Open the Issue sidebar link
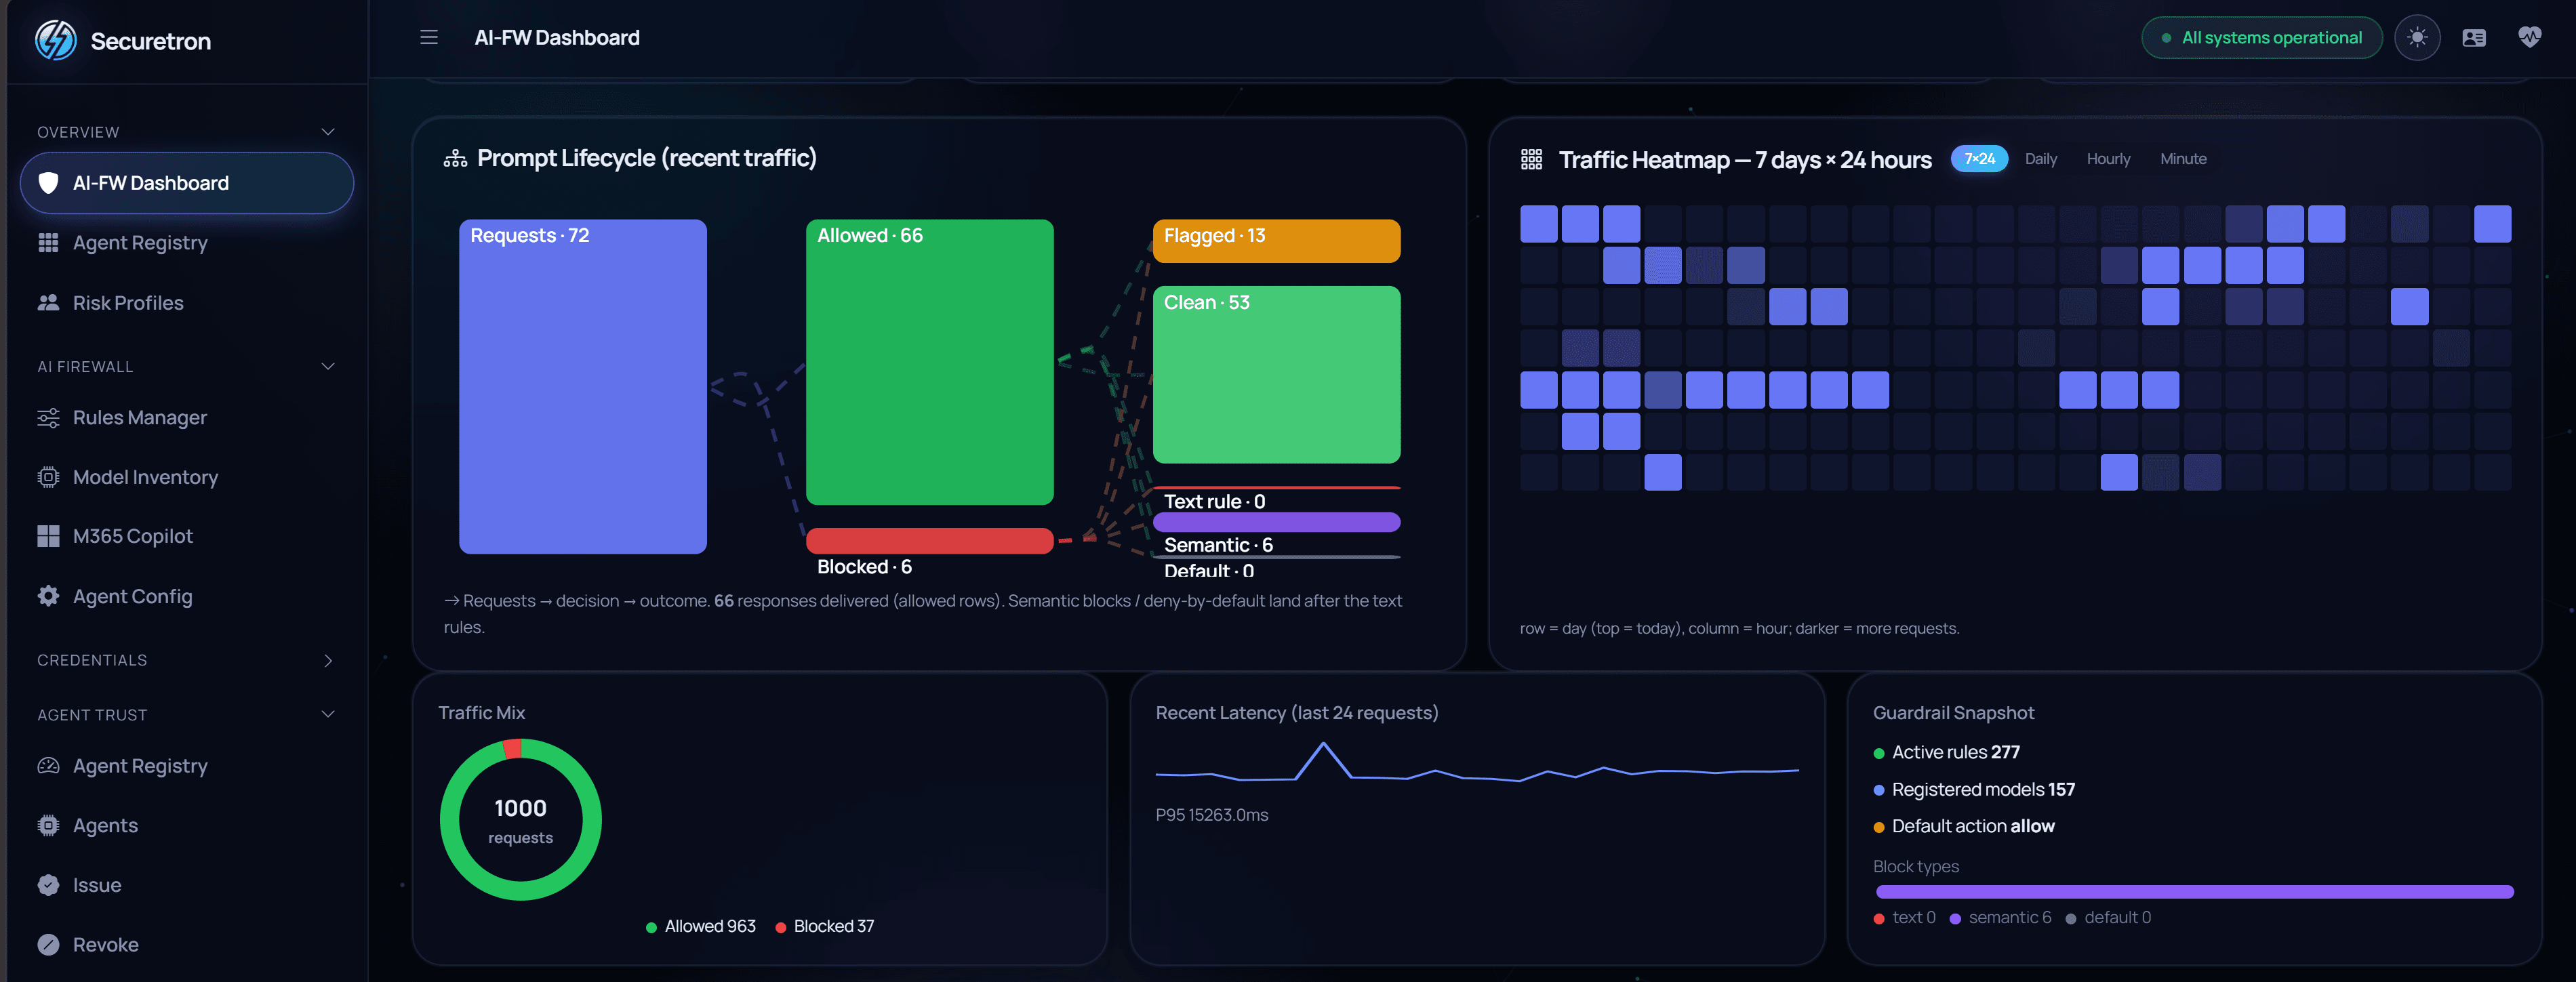 click(187, 885)
